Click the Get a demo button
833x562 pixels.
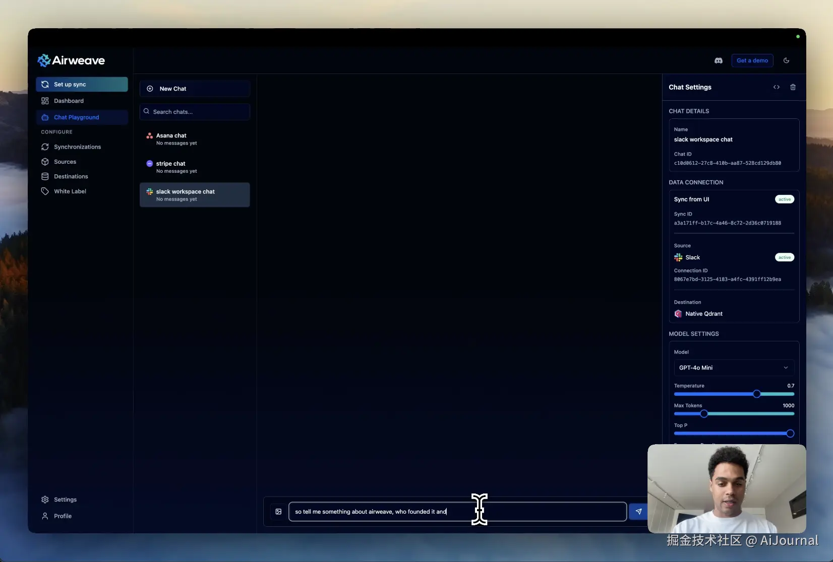pos(752,60)
